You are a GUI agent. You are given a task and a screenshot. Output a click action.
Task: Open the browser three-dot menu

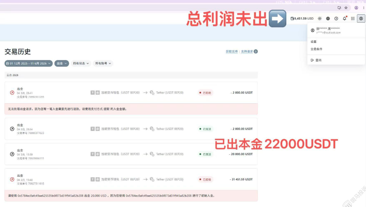pyautogui.click(x=364, y=8)
